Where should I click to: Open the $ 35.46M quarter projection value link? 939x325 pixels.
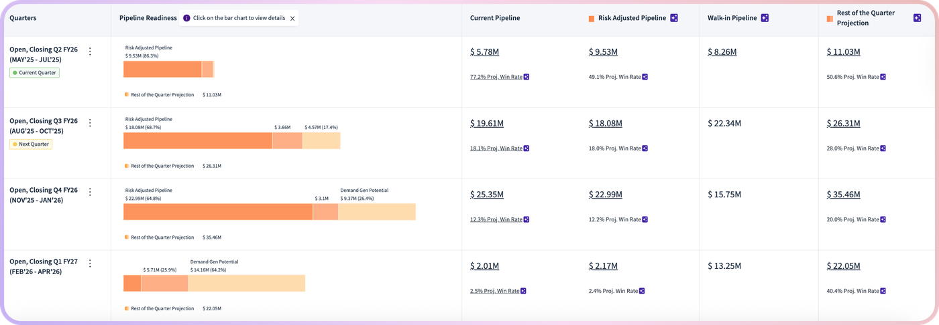[x=843, y=195]
